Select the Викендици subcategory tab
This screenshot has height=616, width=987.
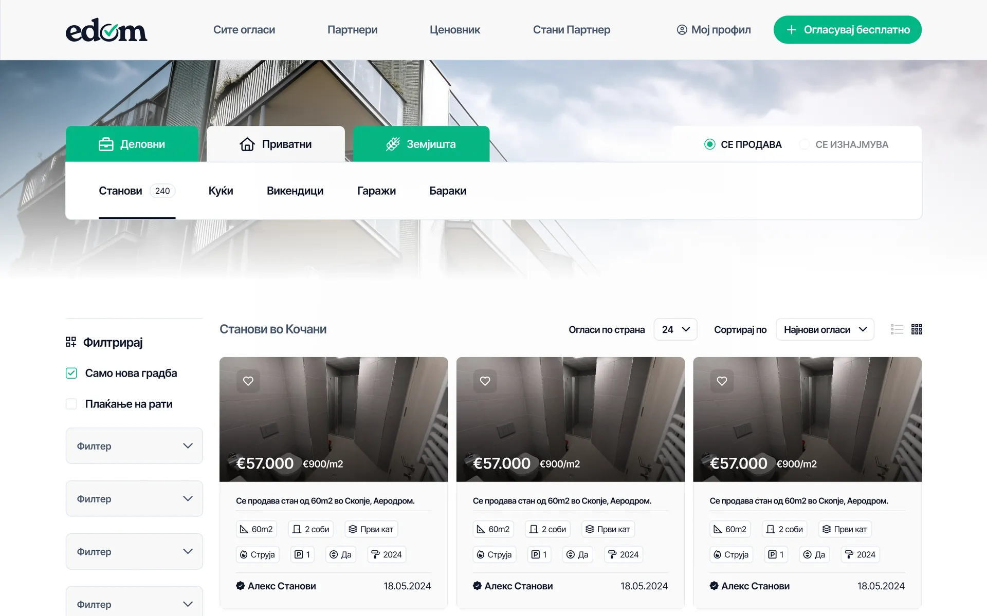pos(295,191)
